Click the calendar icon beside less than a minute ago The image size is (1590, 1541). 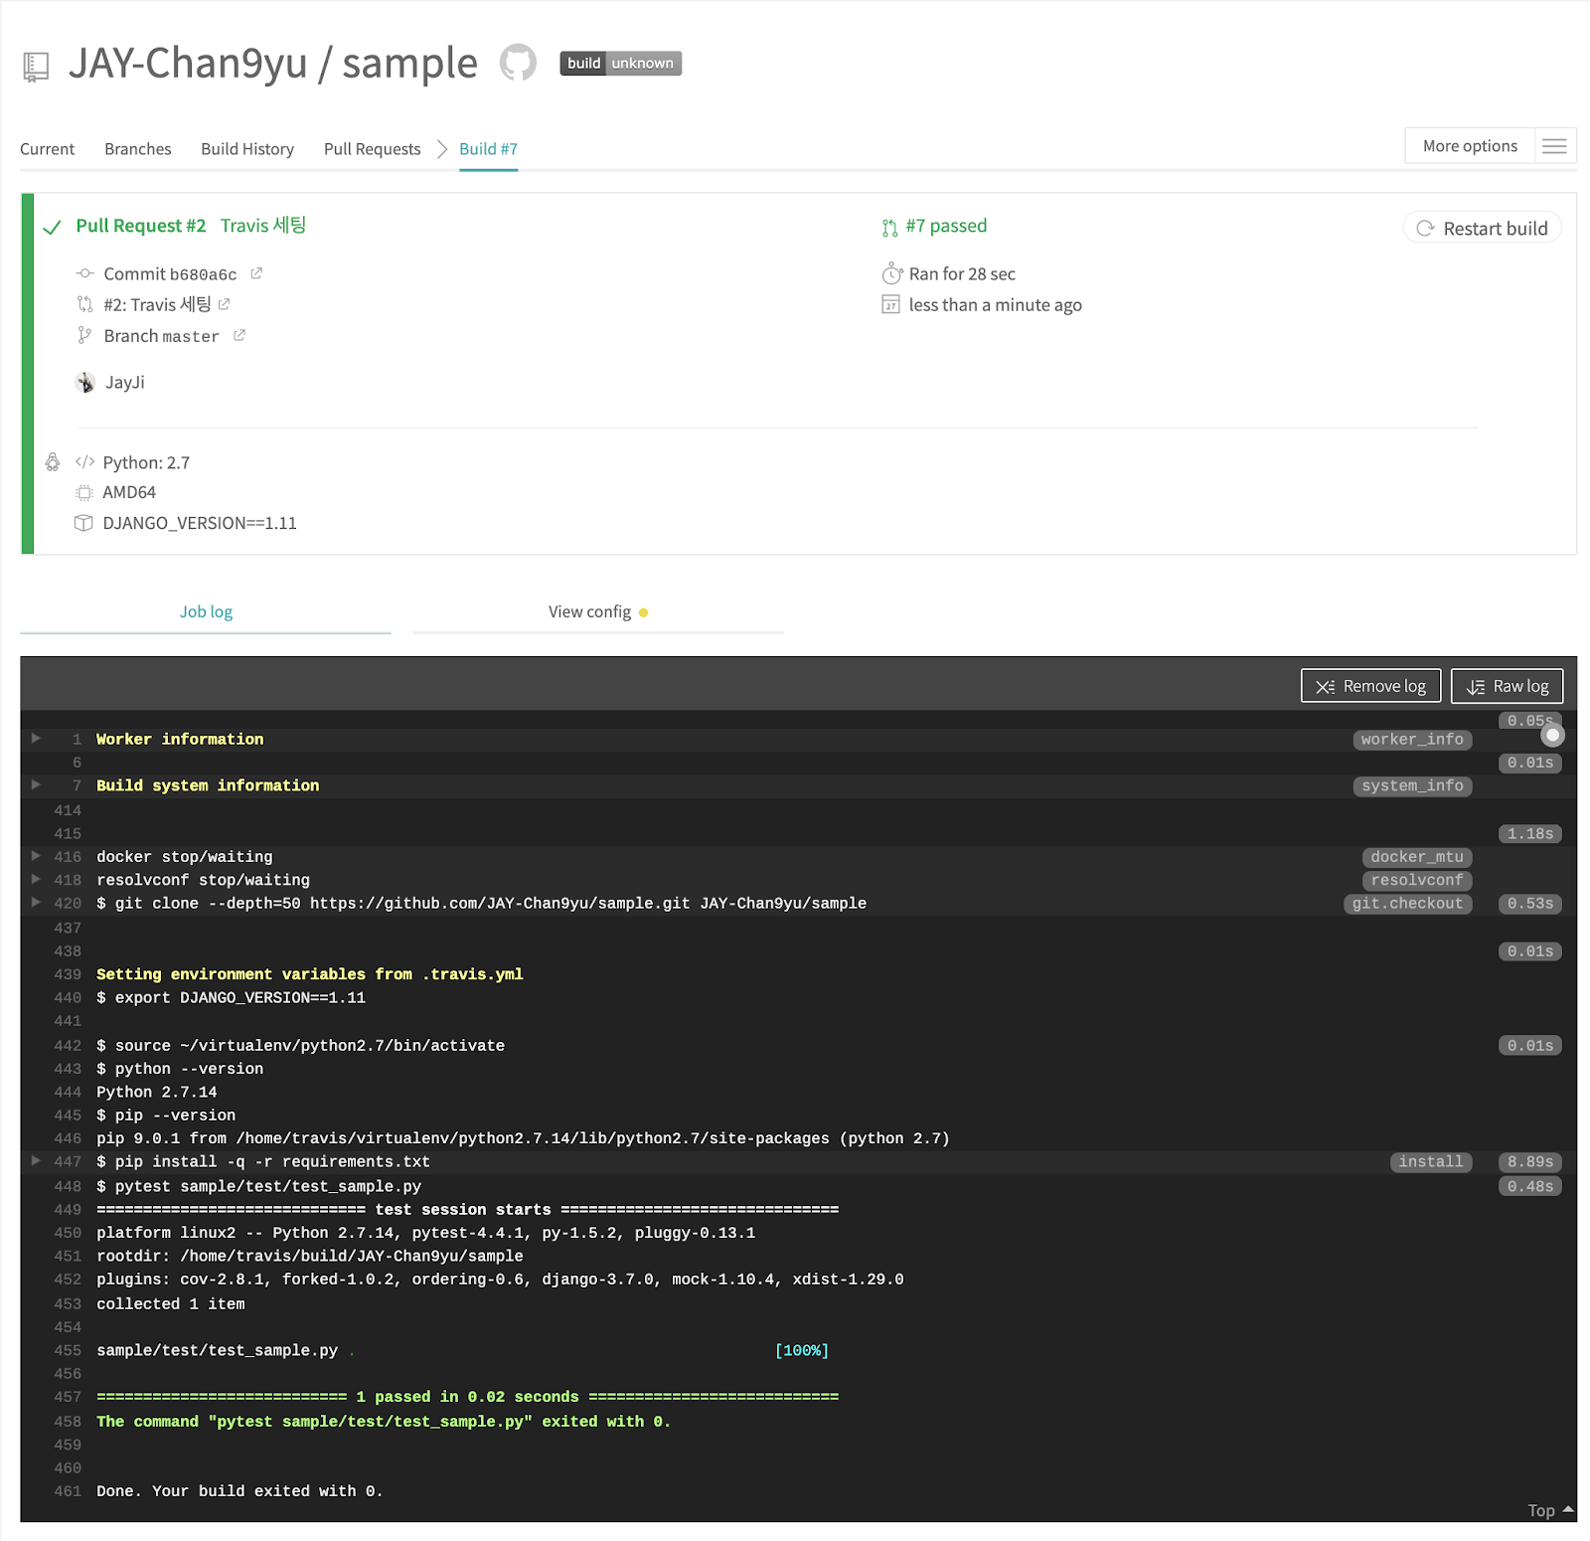pyautogui.click(x=890, y=304)
